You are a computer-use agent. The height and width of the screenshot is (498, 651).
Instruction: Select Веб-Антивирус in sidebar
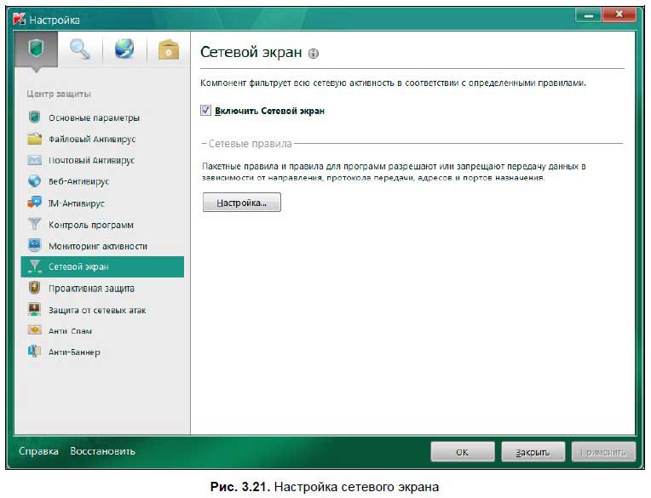[102, 181]
